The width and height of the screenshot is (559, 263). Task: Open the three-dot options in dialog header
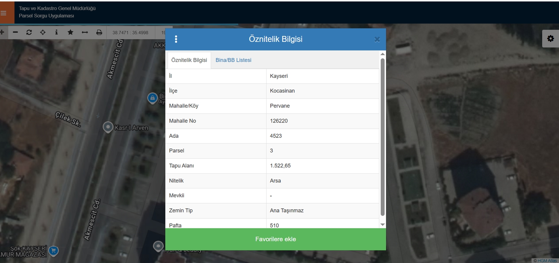click(x=176, y=39)
